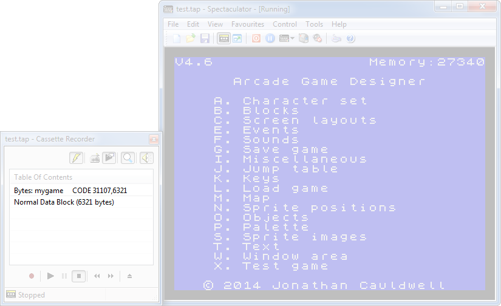Click the red Record button
This screenshot has width=501, height=306.
coord(32,276)
